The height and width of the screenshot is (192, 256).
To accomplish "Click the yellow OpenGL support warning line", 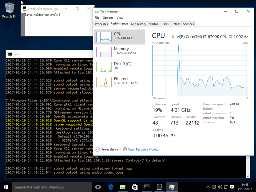I will [49, 120].
